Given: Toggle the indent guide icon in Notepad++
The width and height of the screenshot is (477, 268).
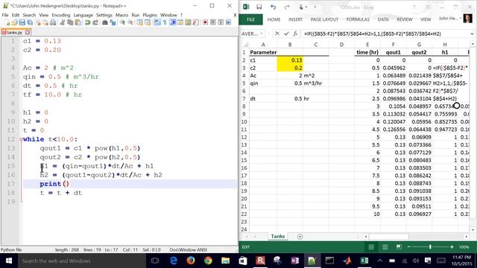Looking at the screenshot, I should click(x=173, y=22).
